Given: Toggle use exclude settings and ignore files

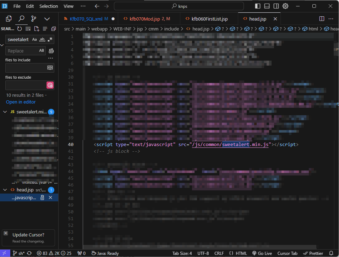Looking at the screenshot, I should [50, 85].
